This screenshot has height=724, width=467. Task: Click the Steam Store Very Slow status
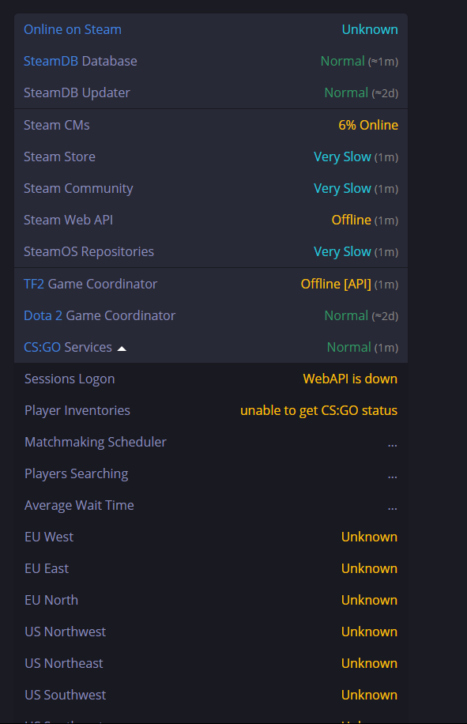tap(342, 157)
